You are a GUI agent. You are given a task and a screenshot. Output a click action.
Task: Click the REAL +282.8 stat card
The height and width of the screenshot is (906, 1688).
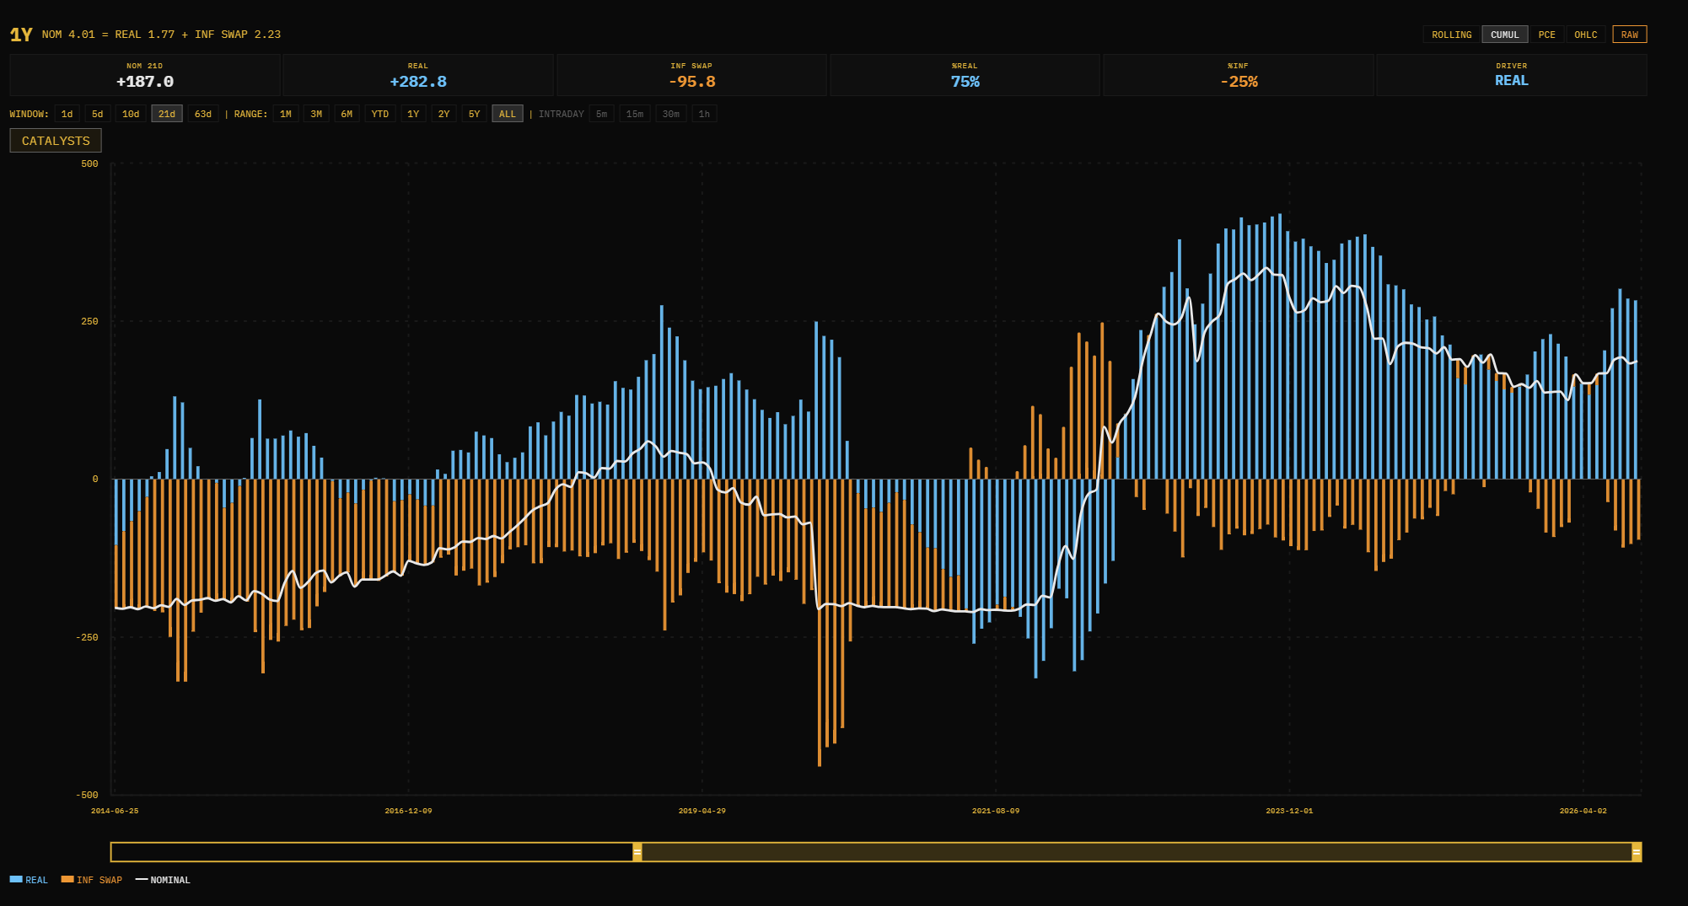418,75
